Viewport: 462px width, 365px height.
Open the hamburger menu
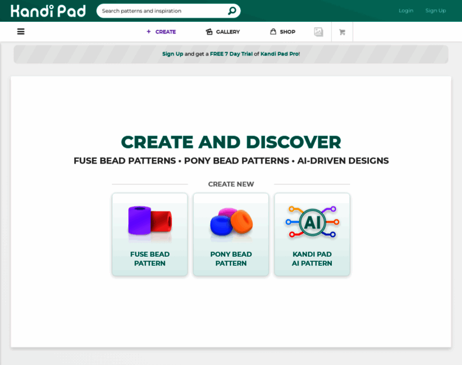(x=21, y=32)
